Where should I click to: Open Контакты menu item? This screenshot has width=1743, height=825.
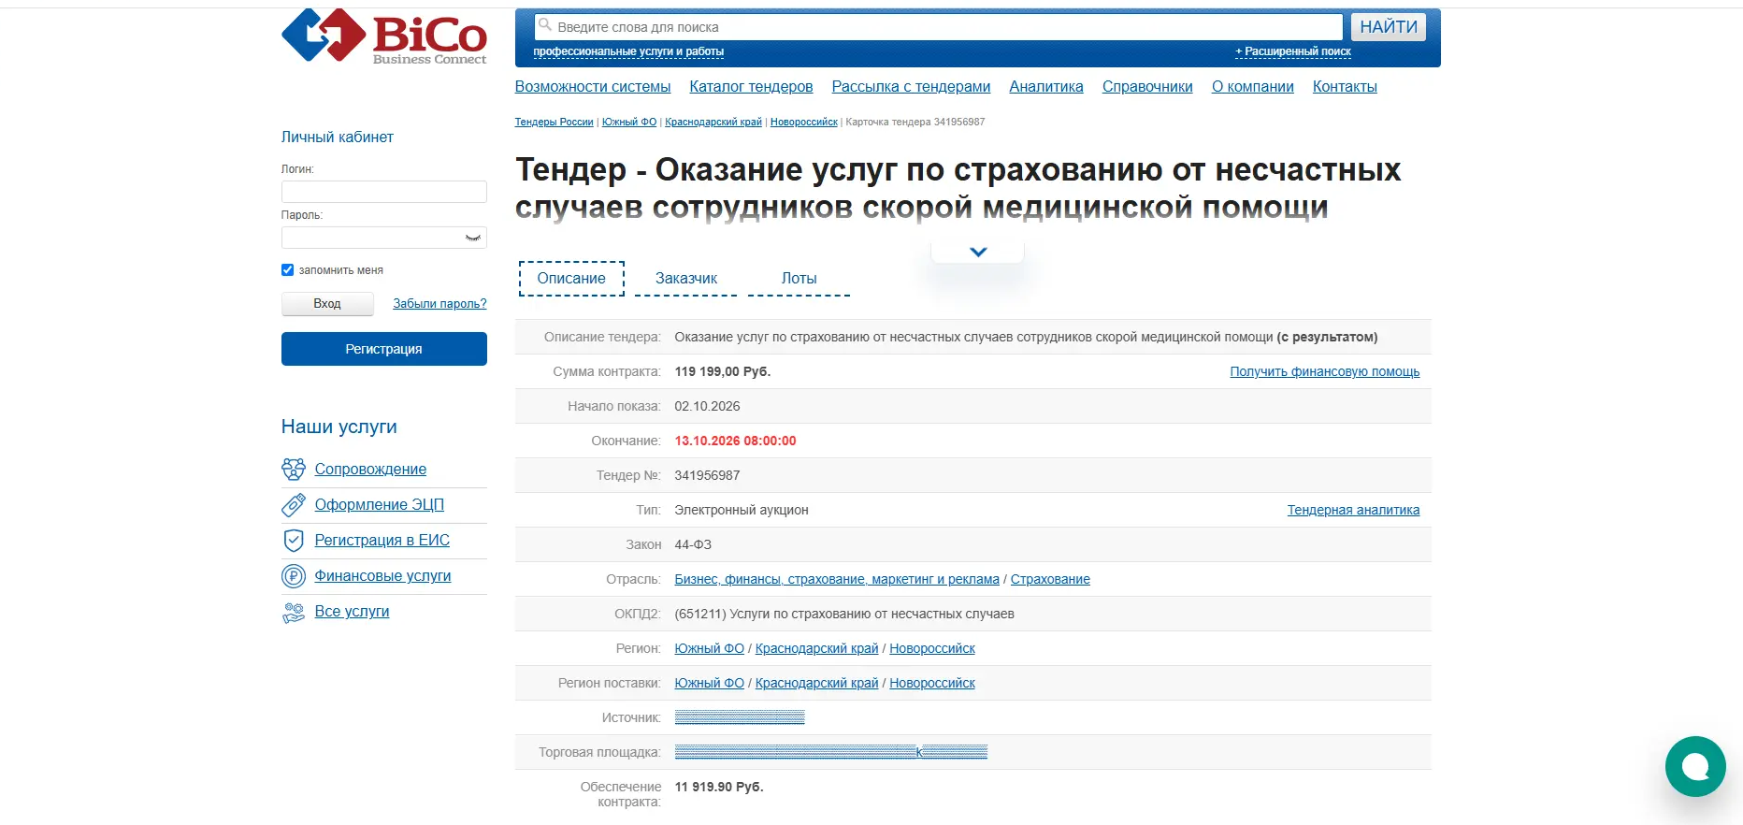(x=1345, y=87)
